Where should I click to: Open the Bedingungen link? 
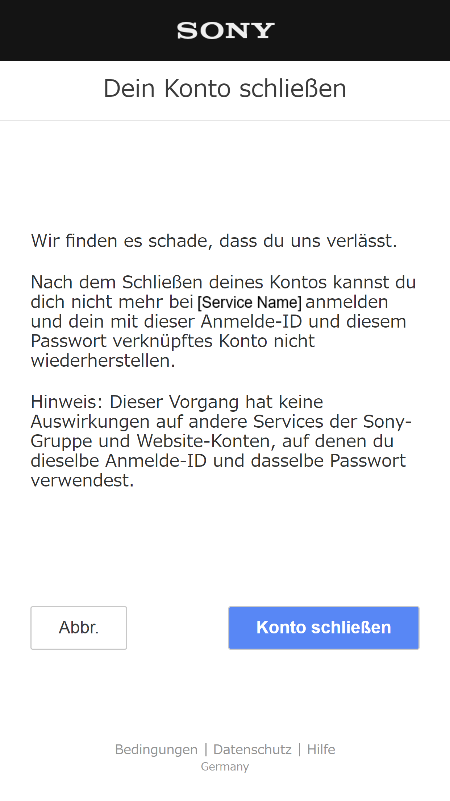pos(156,749)
